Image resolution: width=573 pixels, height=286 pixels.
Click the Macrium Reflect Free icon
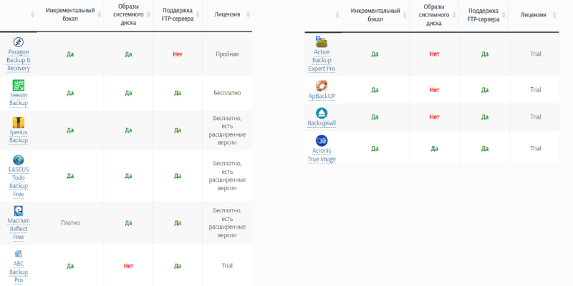(19, 210)
